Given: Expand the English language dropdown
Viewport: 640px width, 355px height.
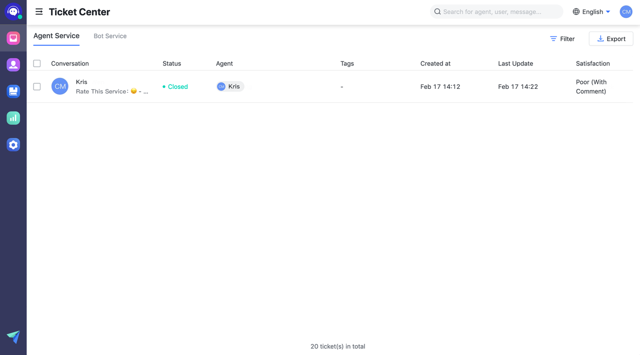Looking at the screenshot, I should tap(591, 12).
